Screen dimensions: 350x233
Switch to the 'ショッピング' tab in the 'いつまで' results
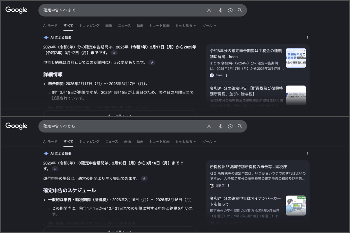89,26
